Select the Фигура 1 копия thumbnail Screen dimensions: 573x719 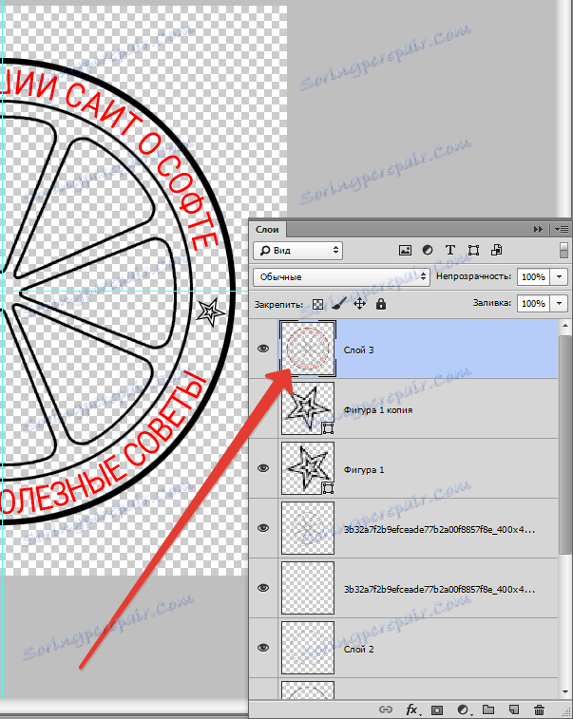click(x=308, y=408)
